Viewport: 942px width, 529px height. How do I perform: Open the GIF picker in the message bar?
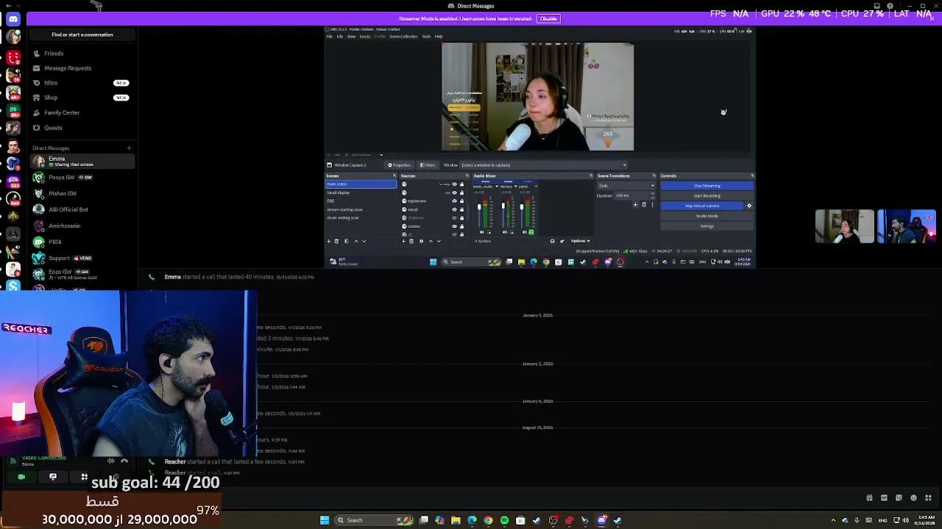pos(884,498)
